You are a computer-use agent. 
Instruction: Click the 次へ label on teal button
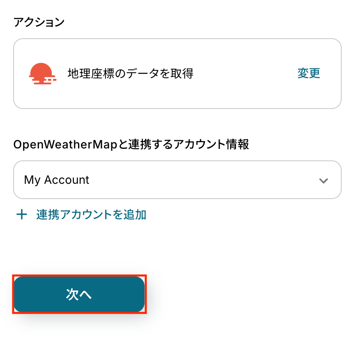pyautogui.click(x=79, y=294)
